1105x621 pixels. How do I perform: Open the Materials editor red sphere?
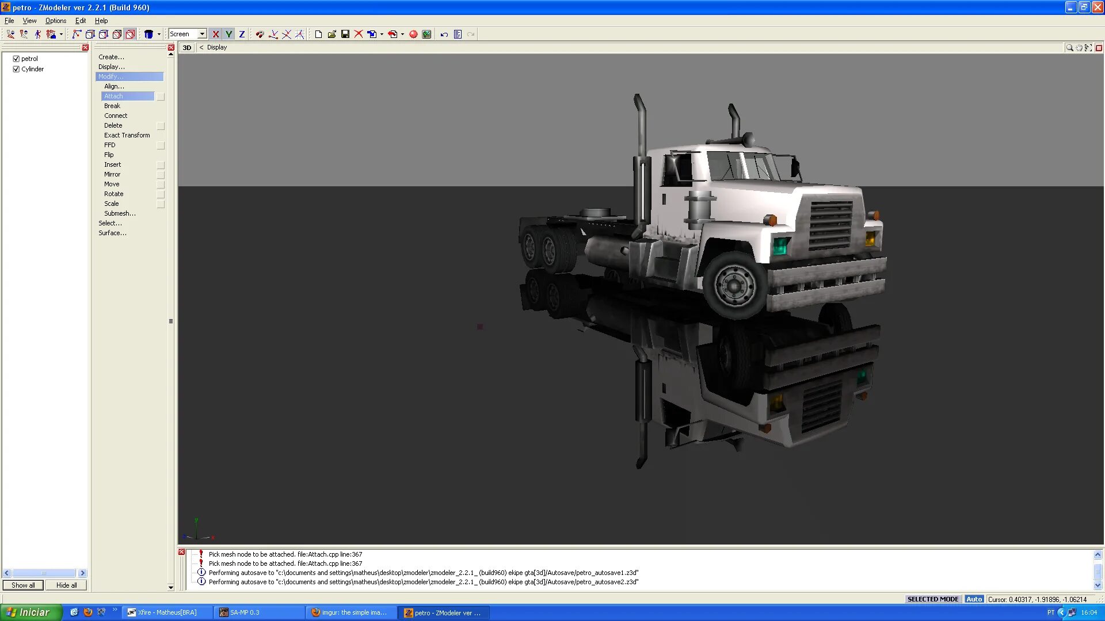pyautogui.click(x=413, y=34)
